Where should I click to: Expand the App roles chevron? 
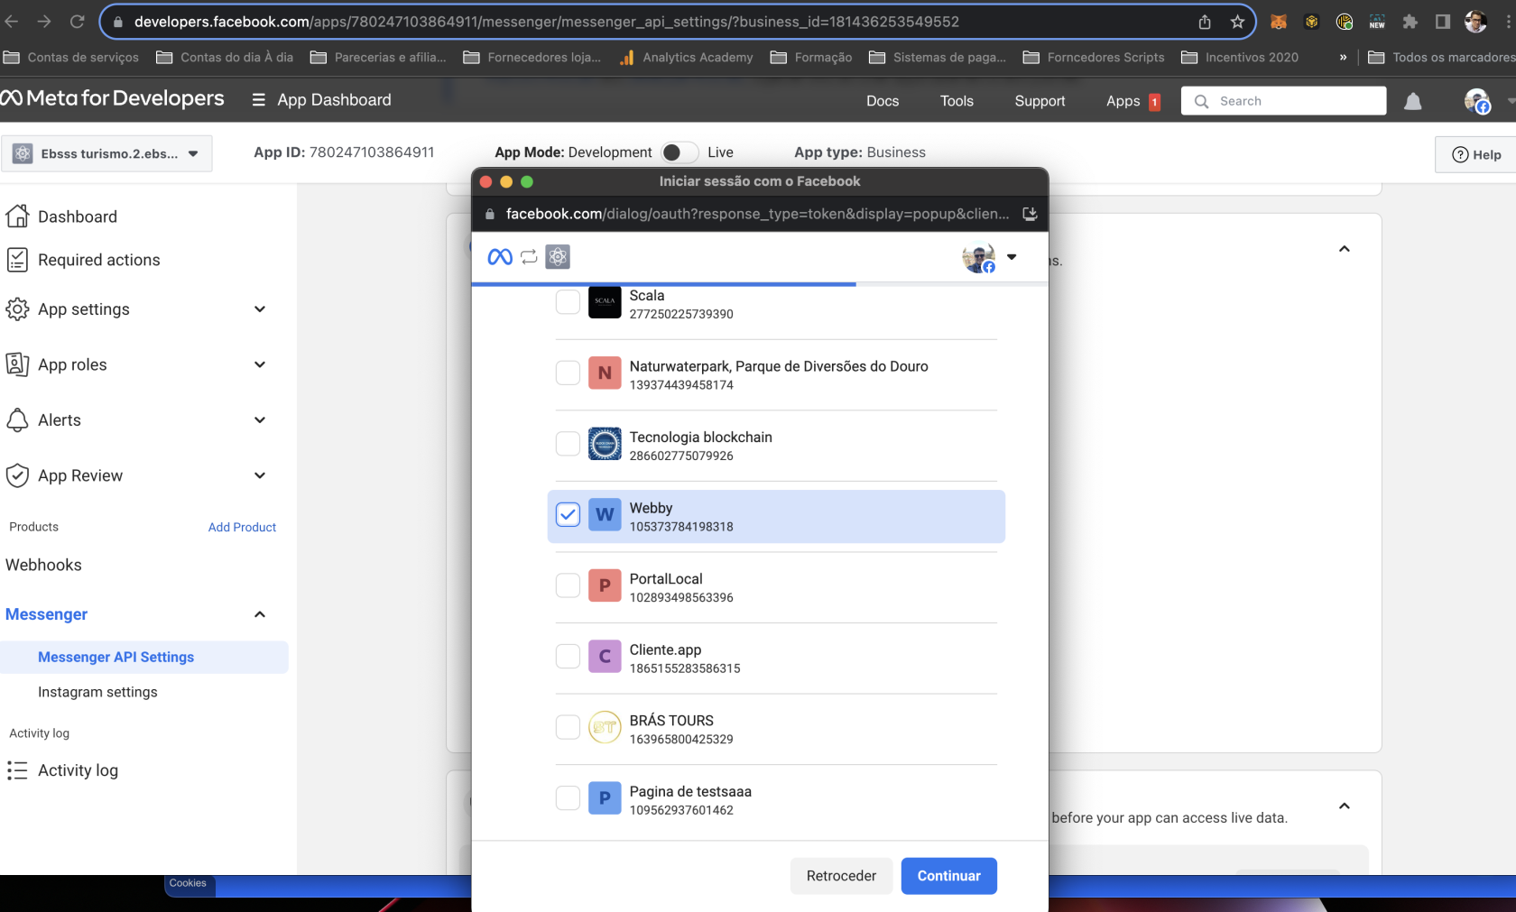260,364
